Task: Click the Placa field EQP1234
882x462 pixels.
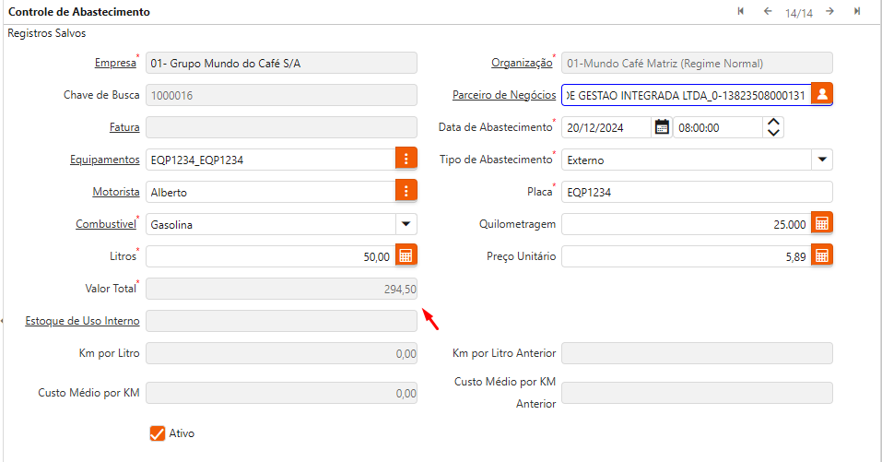Action: 697,192
